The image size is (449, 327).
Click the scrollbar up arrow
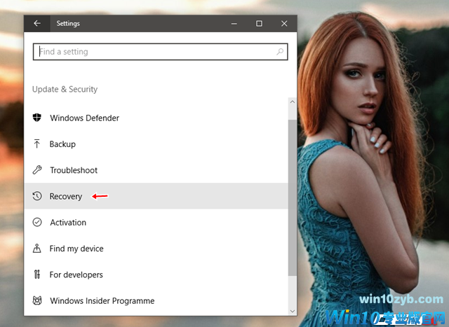tap(293, 102)
